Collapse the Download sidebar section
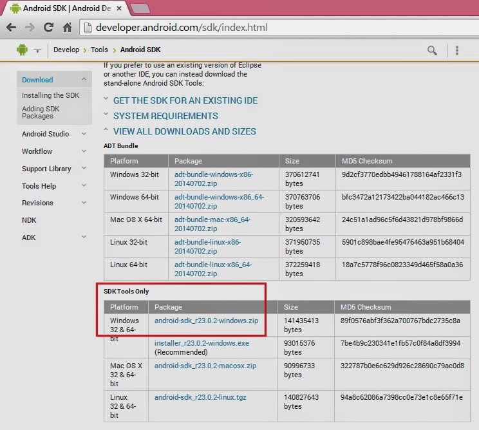 click(84, 79)
